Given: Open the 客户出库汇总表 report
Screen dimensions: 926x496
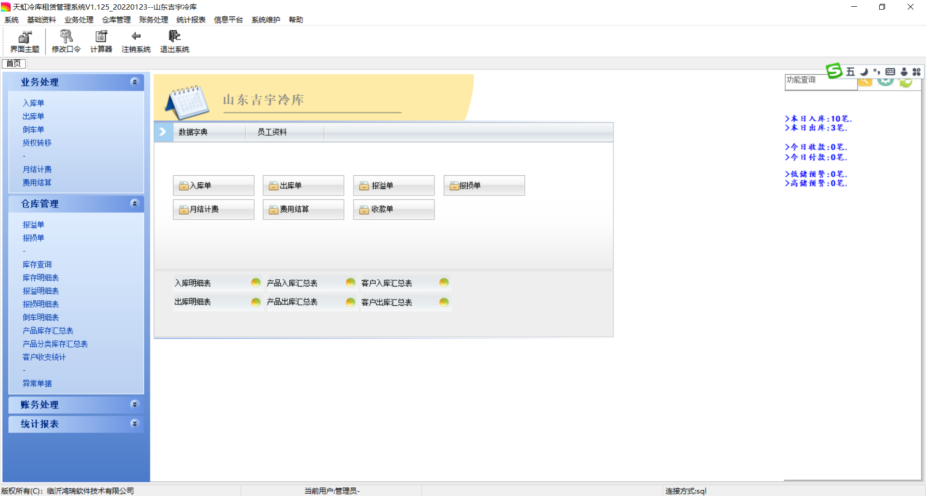Looking at the screenshot, I should (x=387, y=302).
